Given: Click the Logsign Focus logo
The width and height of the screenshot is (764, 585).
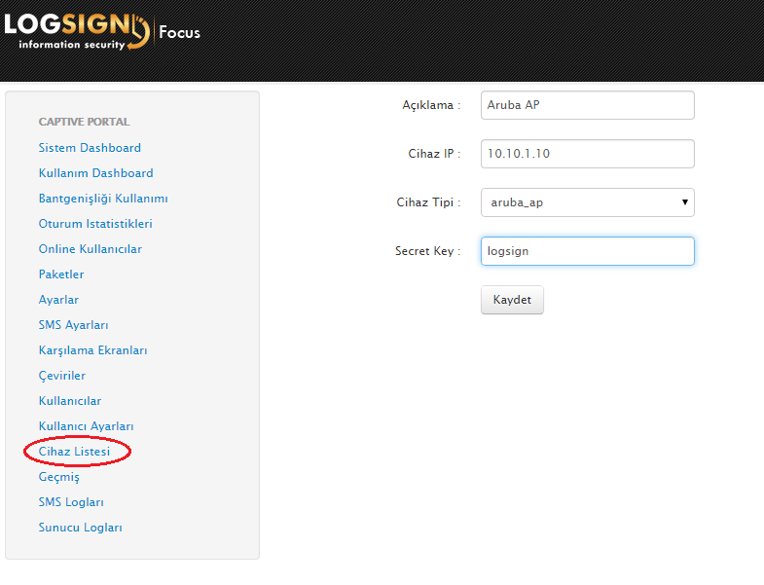Looking at the screenshot, I should (x=102, y=32).
